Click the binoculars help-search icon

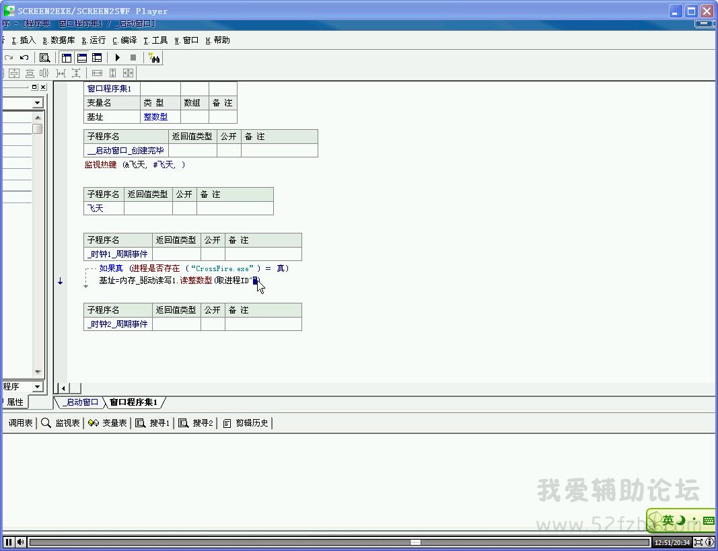point(154,58)
